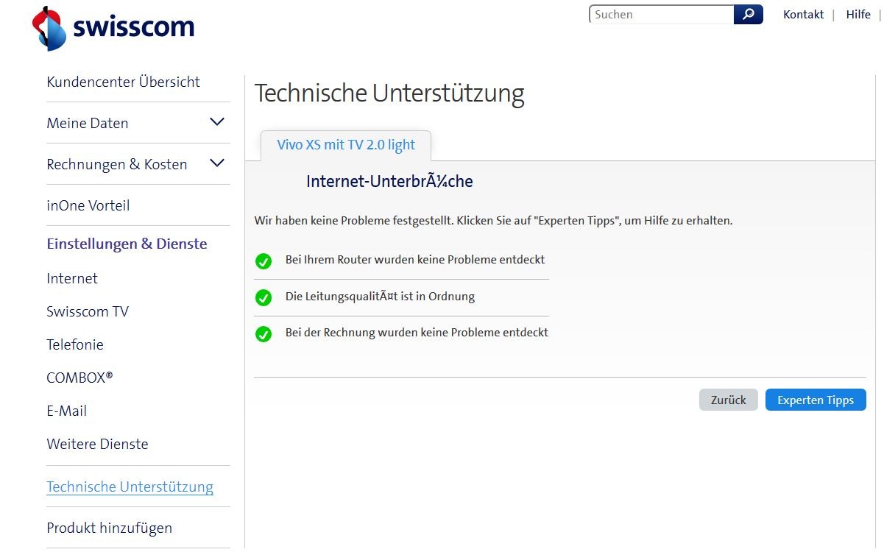Screen dimensions: 884x552
Task: Choose Produkt hinzufügen in sidebar
Action: pos(109,528)
